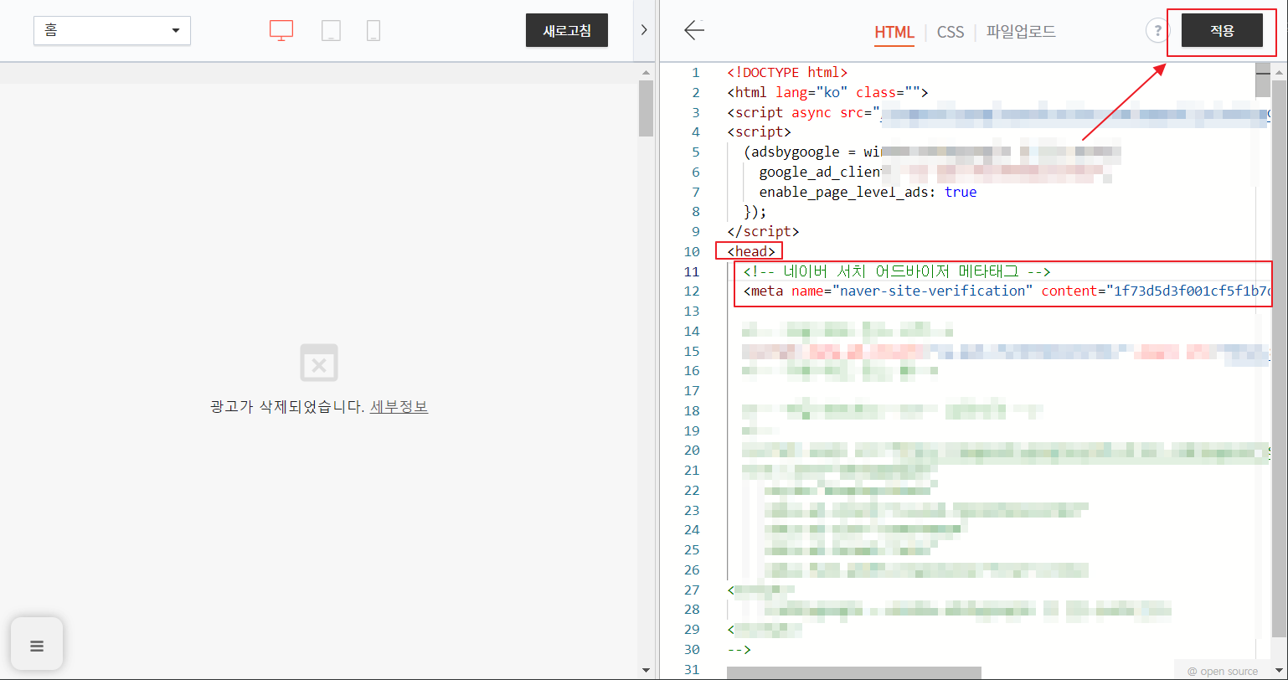Select the desktop preview mode icon
The width and height of the screenshot is (1288, 680).
coord(281,30)
